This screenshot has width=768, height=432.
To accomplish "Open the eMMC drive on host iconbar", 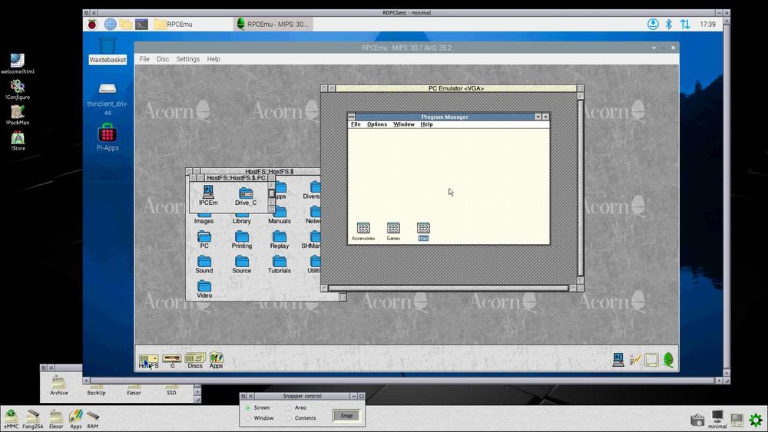I will 11,419.
